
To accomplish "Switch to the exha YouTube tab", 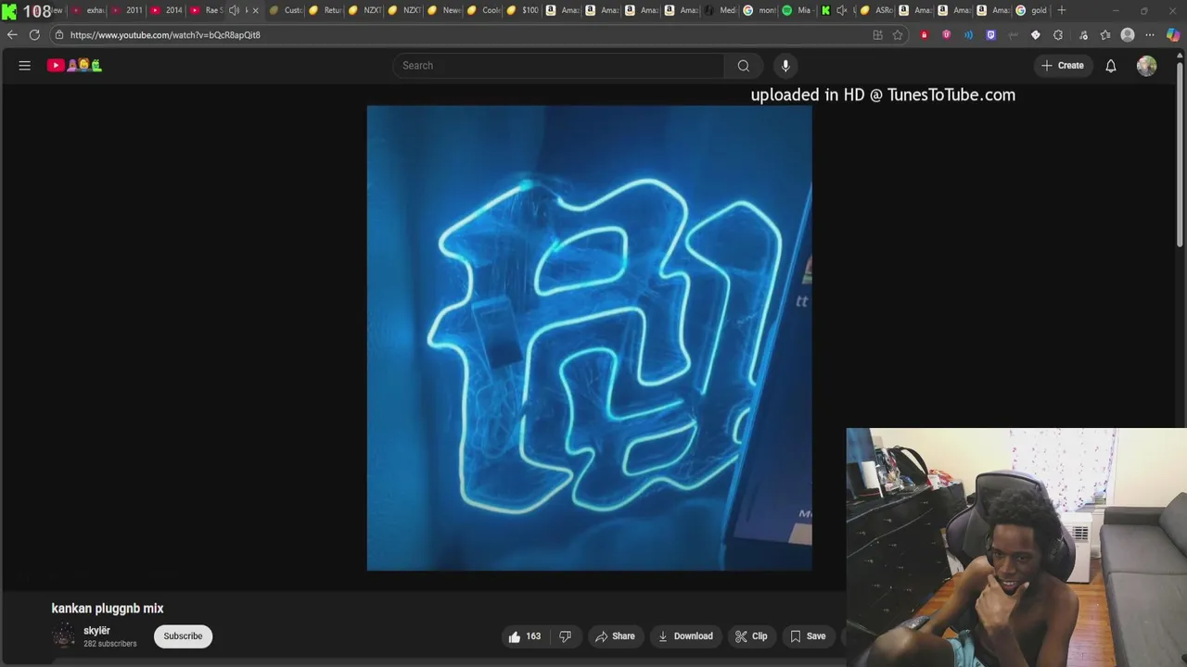I will (x=89, y=10).
